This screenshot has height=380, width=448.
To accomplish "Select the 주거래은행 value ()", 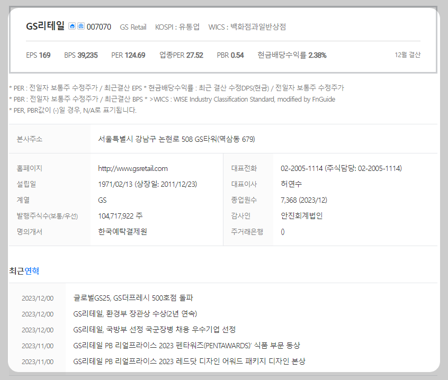I will [283, 232].
